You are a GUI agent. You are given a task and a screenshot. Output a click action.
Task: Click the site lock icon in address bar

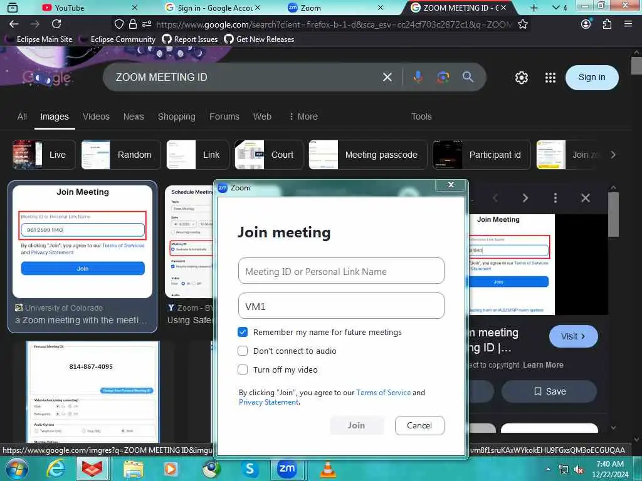133,24
